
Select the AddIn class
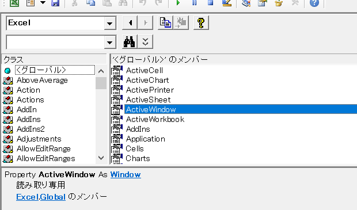click(26, 110)
